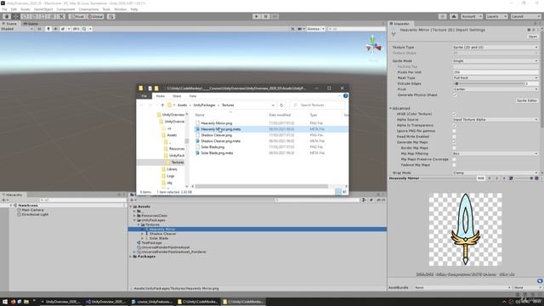Select the Move tool in Unity toolbar
Screen dimensions: 544x306
pyautogui.click(x=16, y=16)
